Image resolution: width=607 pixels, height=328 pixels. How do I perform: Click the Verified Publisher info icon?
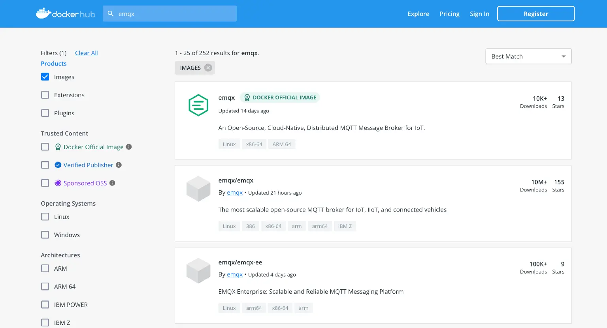pos(119,165)
